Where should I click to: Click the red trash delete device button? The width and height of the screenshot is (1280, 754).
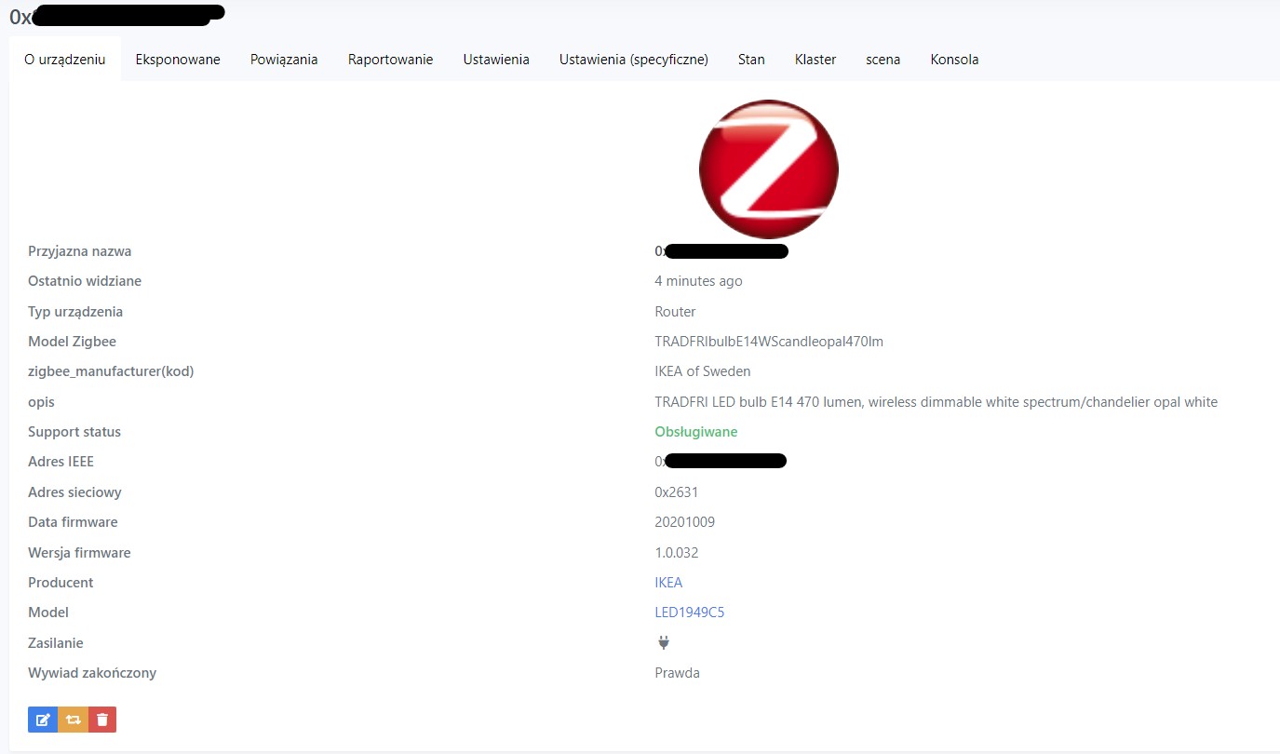click(102, 720)
